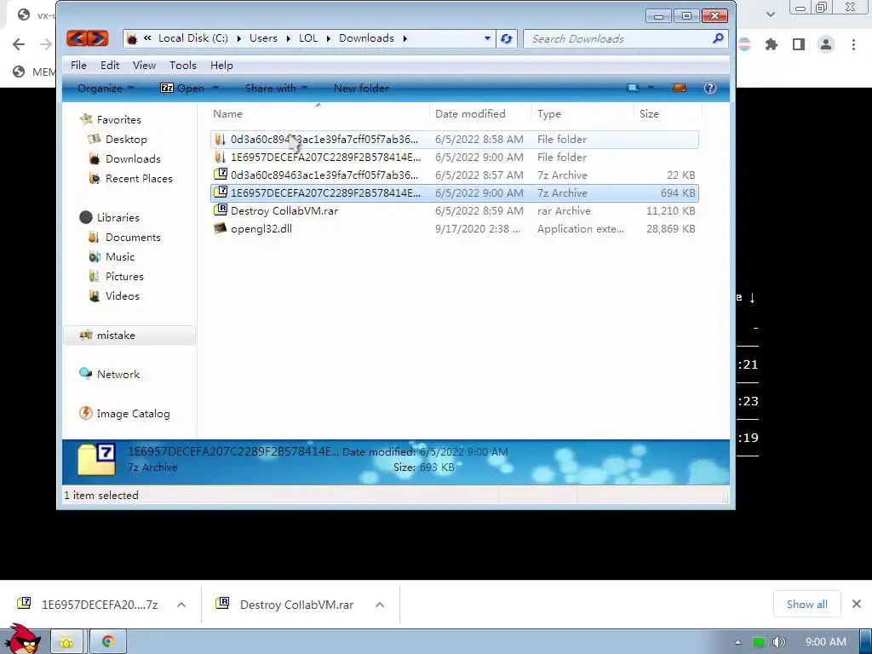Click the Libraries icon in navigation pane
This screenshot has height=654, width=872.
(x=86, y=217)
